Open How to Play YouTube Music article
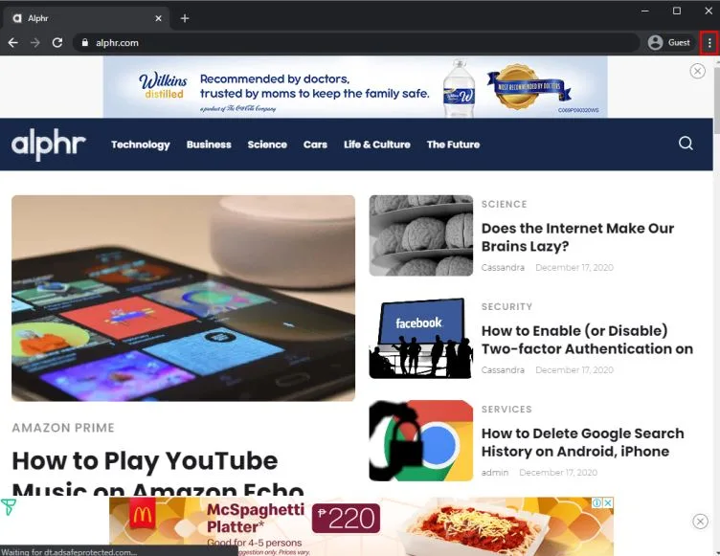 [157, 473]
